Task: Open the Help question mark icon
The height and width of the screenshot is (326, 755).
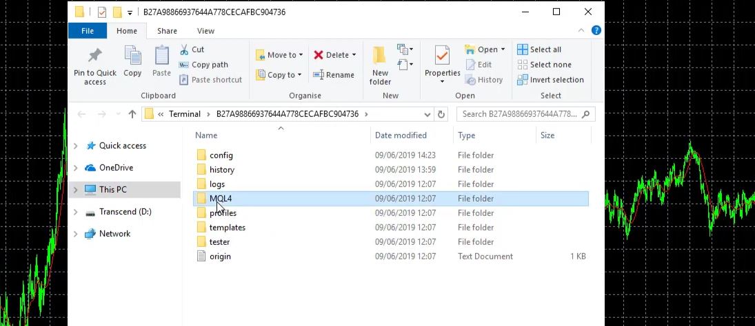Action: tap(596, 31)
